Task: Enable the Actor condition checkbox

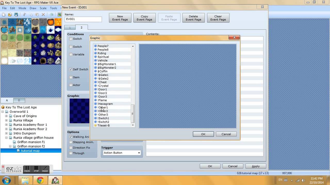Action: pyautogui.click(x=71, y=85)
